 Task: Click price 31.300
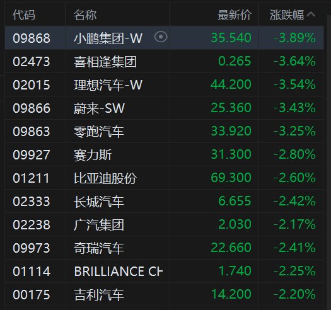coord(231,154)
